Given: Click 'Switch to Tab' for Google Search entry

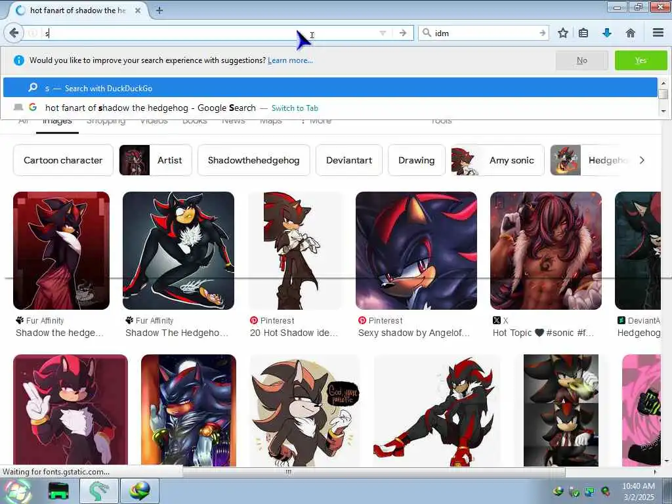Looking at the screenshot, I should [295, 108].
